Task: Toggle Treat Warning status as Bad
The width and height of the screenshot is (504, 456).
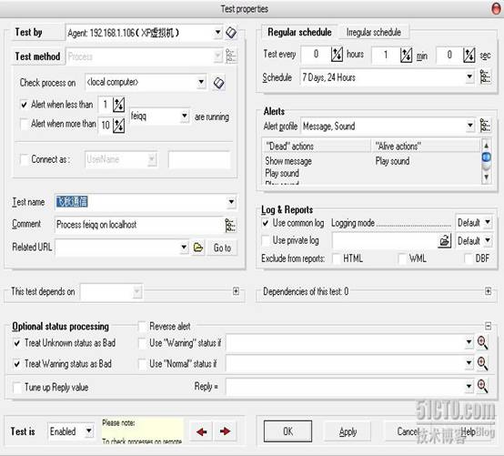Action: click(x=17, y=364)
